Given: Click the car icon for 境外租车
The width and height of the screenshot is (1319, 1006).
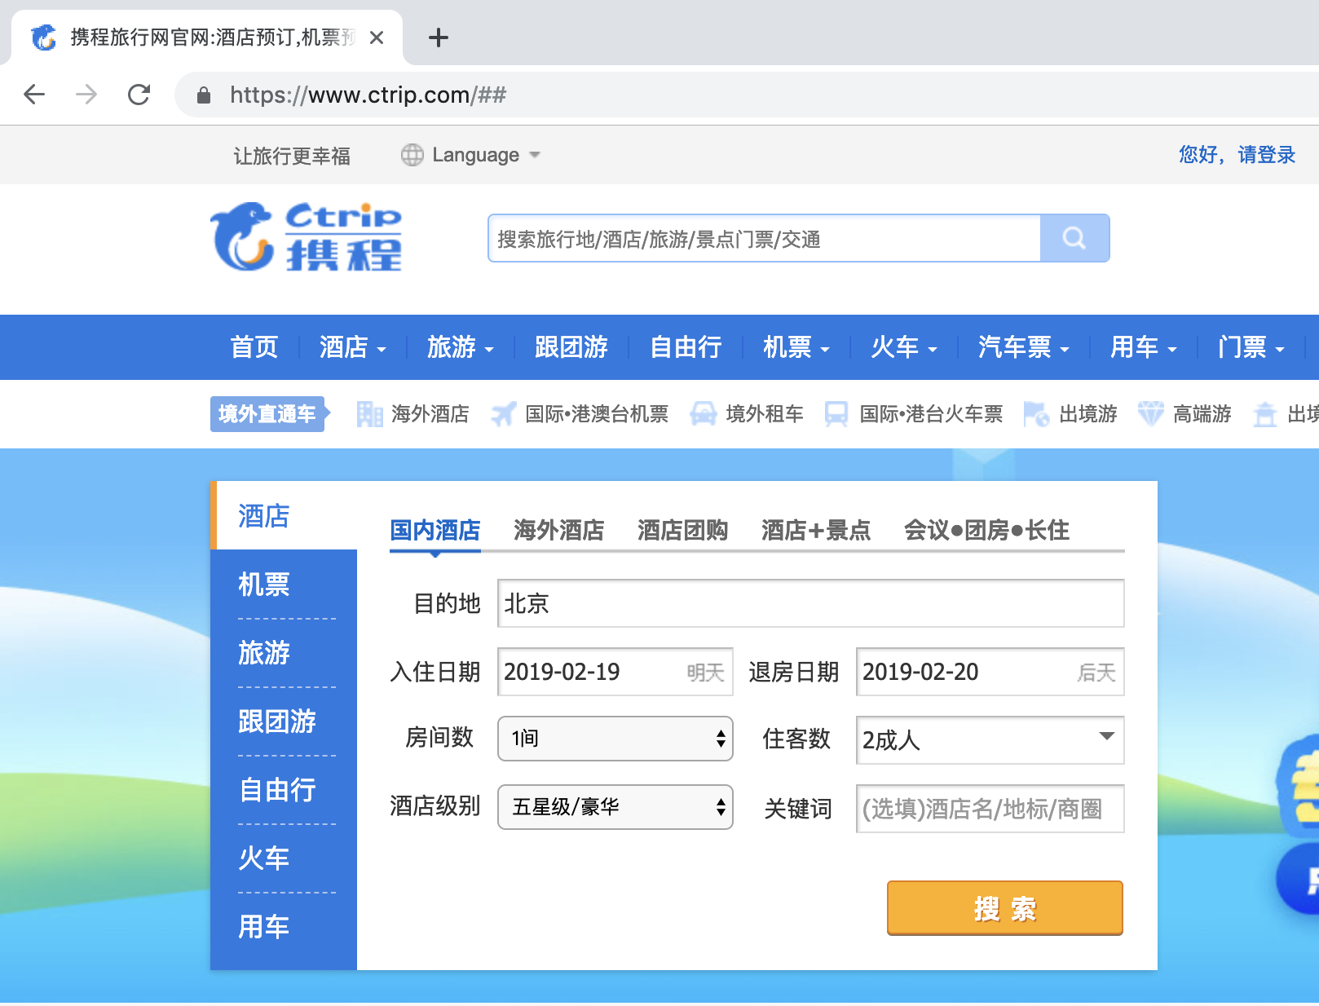Looking at the screenshot, I should click(x=704, y=414).
